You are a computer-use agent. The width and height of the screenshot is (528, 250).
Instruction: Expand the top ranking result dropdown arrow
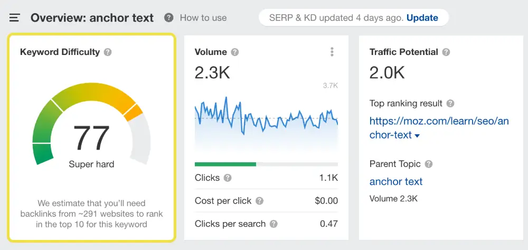click(417, 136)
